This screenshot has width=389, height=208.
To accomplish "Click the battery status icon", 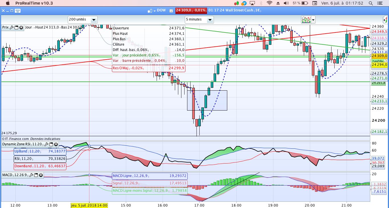I will click(304, 3).
